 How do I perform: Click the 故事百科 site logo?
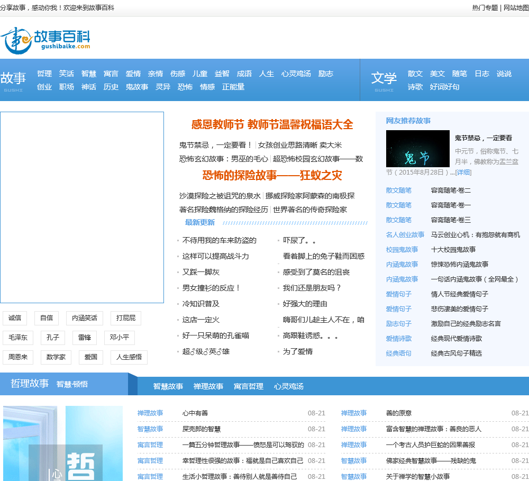click(x=45, y=40)
